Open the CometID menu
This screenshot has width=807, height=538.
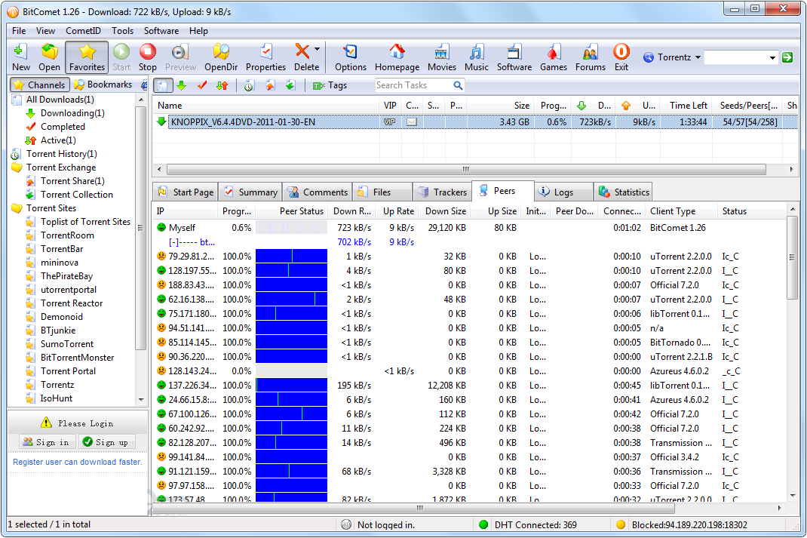[84, 31]
